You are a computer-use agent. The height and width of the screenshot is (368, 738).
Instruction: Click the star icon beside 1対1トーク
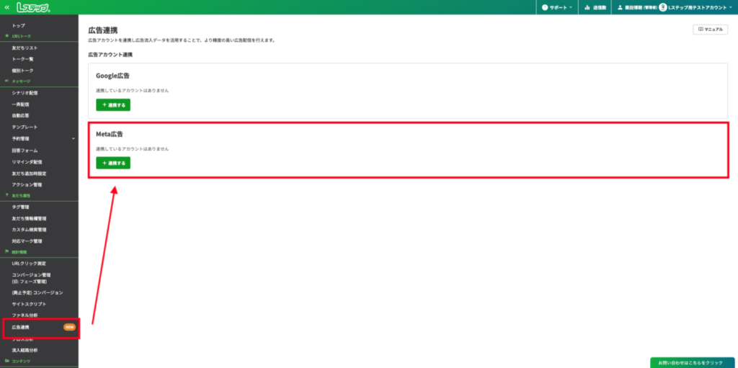(x=6, y=35)
